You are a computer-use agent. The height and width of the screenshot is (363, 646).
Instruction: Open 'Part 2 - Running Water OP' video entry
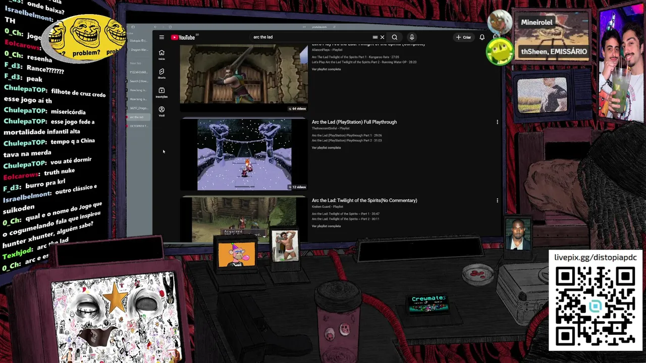point(364,62)
